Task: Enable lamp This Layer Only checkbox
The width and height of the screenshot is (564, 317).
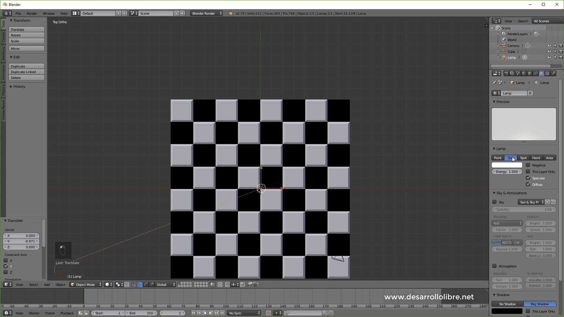Action: pos(528,172)
